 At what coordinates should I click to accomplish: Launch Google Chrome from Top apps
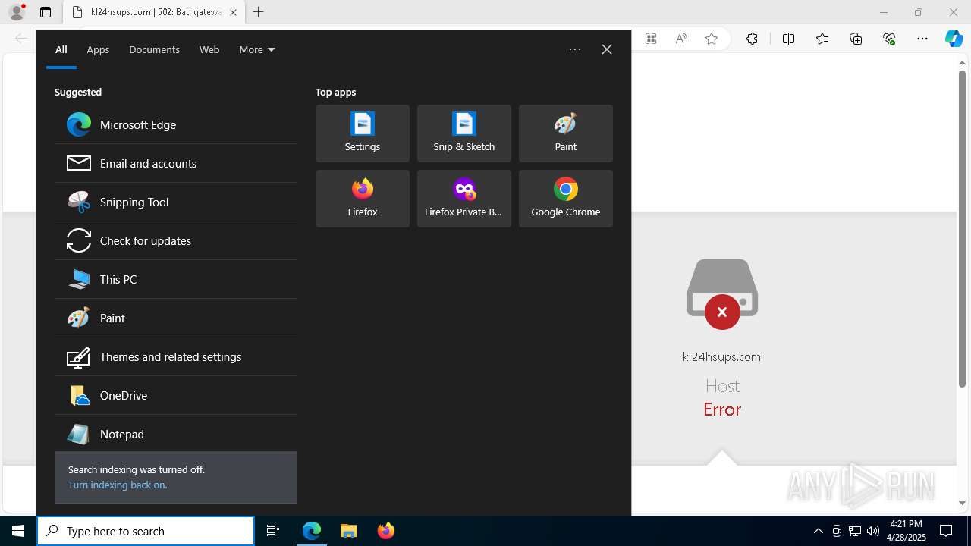565,199
